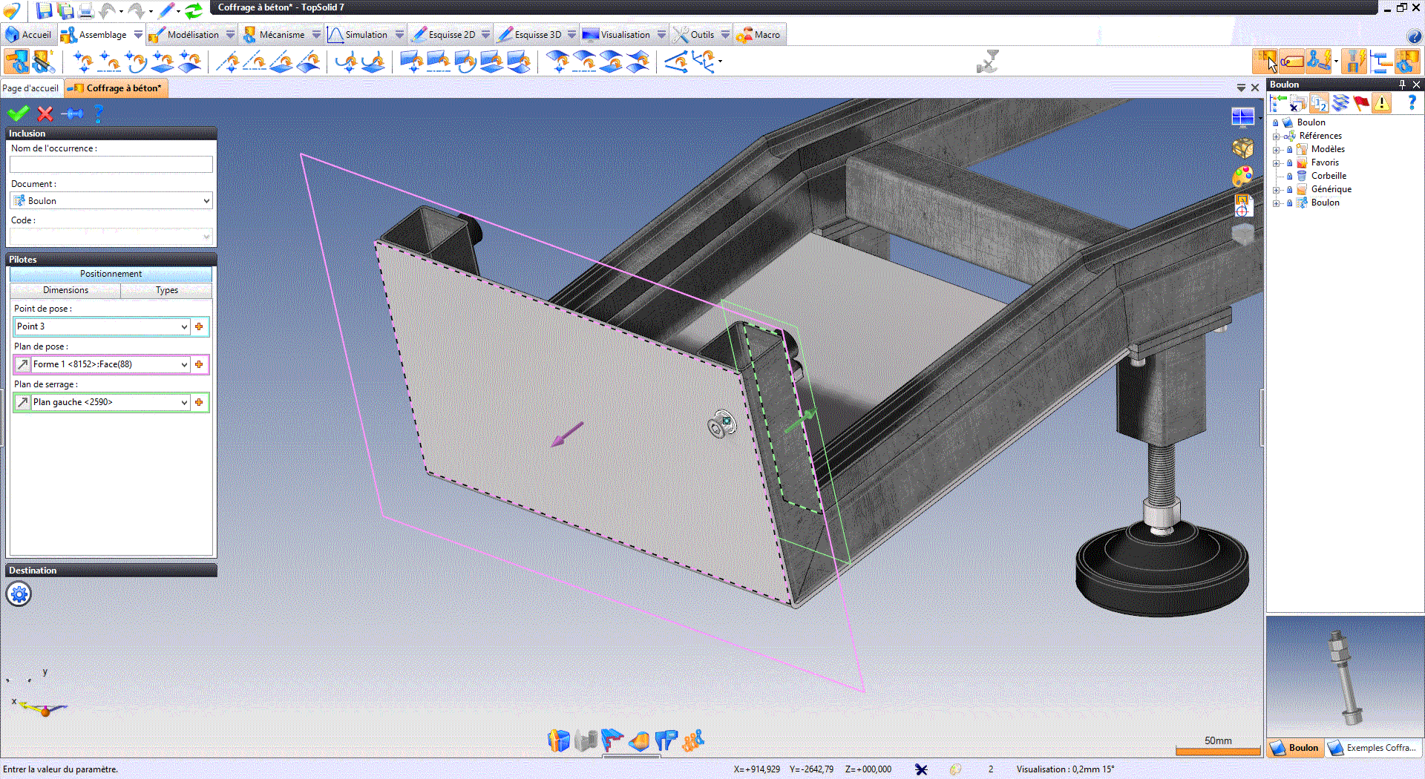Expand the Générique tree node
This screenshot has height=779, width=1425.
coord(1277,190)
